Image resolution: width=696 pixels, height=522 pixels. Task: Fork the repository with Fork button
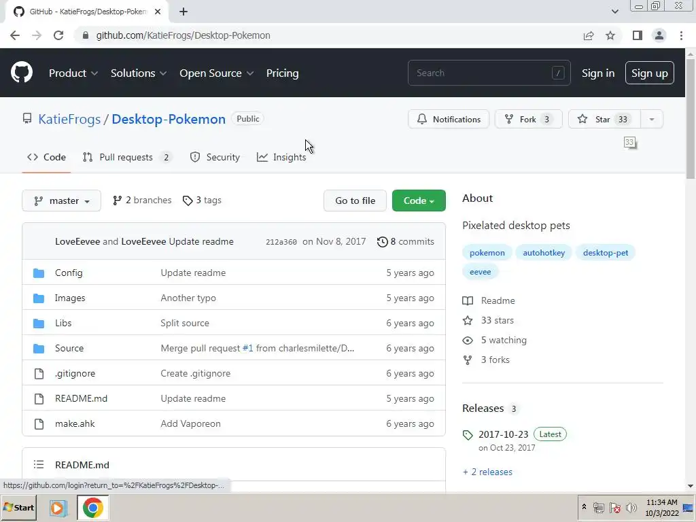tap(528, 120)
